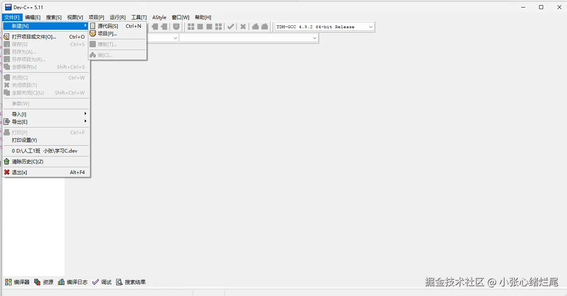Expand the 导出[E] submenu
The width and height of the screenshot is (567, 296).
tap(46, 122)
